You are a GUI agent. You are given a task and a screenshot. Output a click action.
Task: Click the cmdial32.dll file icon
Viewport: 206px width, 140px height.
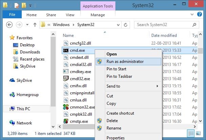(66, 65)
